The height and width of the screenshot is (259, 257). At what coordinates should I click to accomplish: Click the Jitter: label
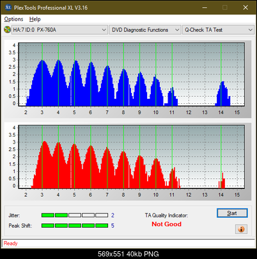(14, 215)
